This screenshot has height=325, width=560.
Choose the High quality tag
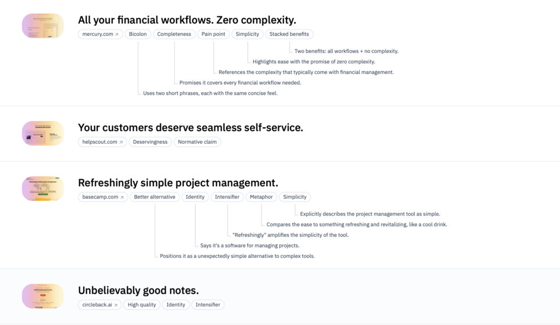pos(141,305)
